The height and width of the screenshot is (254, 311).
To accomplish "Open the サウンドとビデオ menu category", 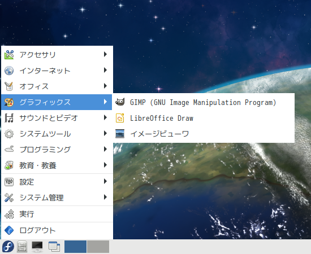I will (x=57, y=118).
